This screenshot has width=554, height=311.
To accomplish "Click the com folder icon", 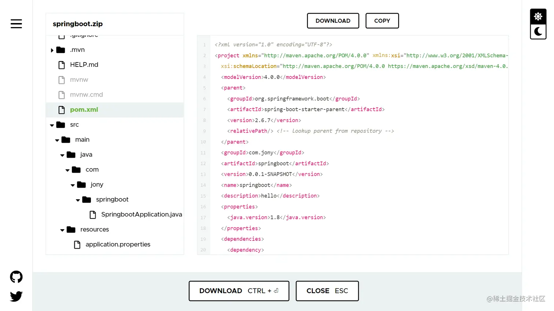I will 76,170.
